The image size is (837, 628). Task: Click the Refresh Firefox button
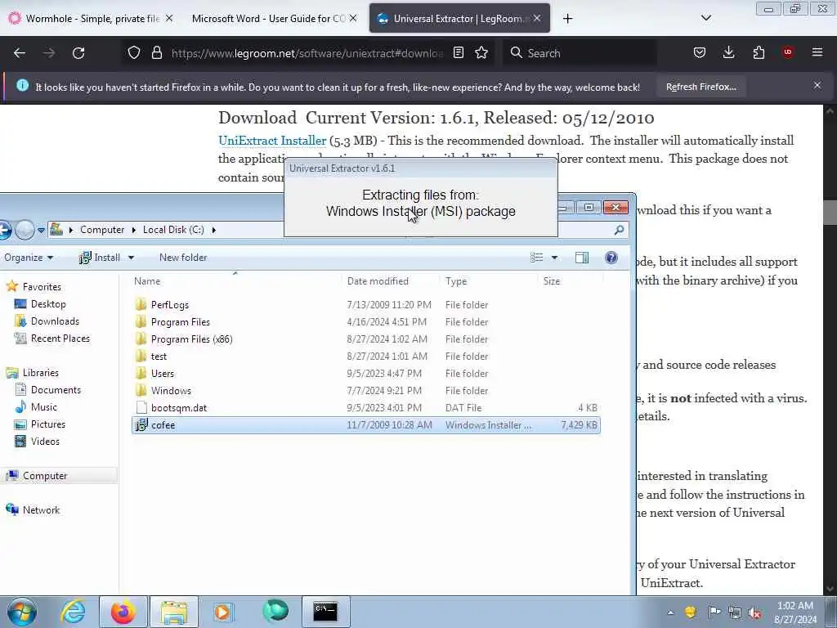(x=700, y=87)
